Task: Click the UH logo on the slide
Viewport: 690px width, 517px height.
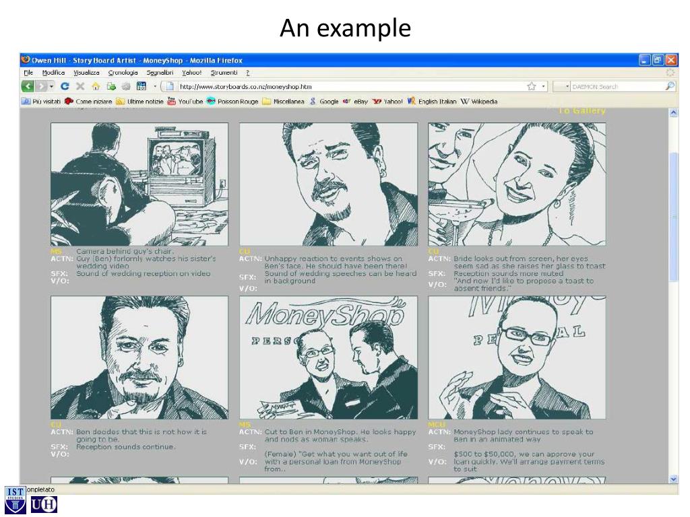Action: click(x=44, y=504)
